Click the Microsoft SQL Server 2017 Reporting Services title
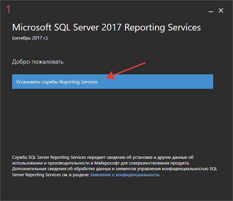 pos(106,27)
